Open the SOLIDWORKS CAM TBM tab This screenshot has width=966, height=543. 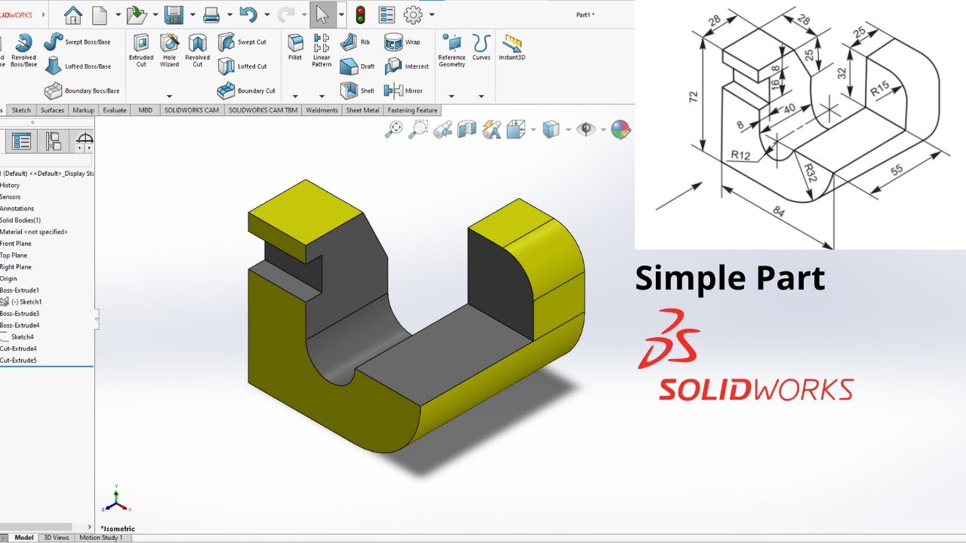coord(263,110)
